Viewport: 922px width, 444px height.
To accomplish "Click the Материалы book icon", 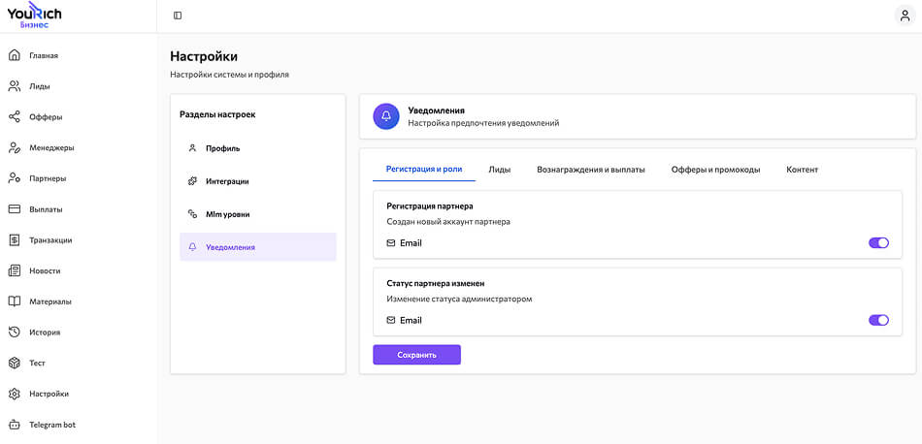I will pyautogui.click(x=15, y=301).
